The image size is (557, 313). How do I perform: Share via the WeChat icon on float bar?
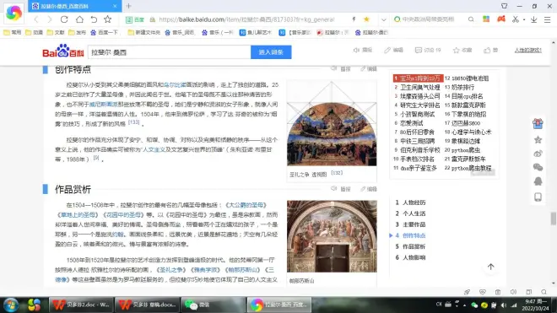[538, 167]
